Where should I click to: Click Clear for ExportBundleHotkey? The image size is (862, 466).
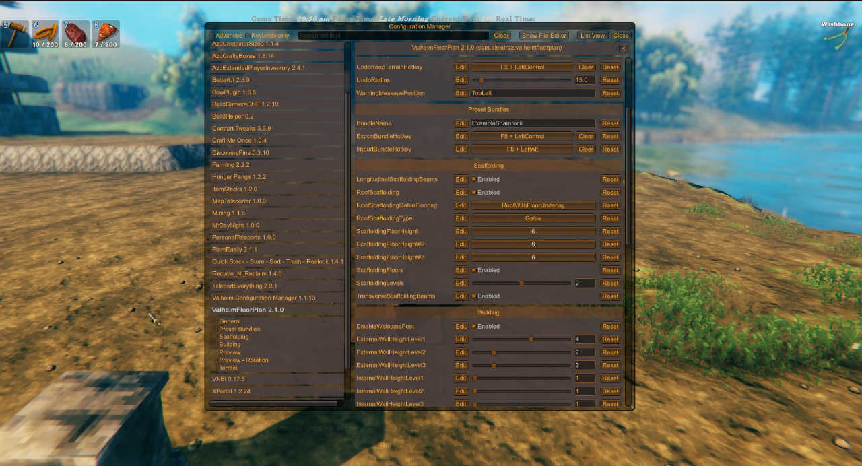(586, 137)
